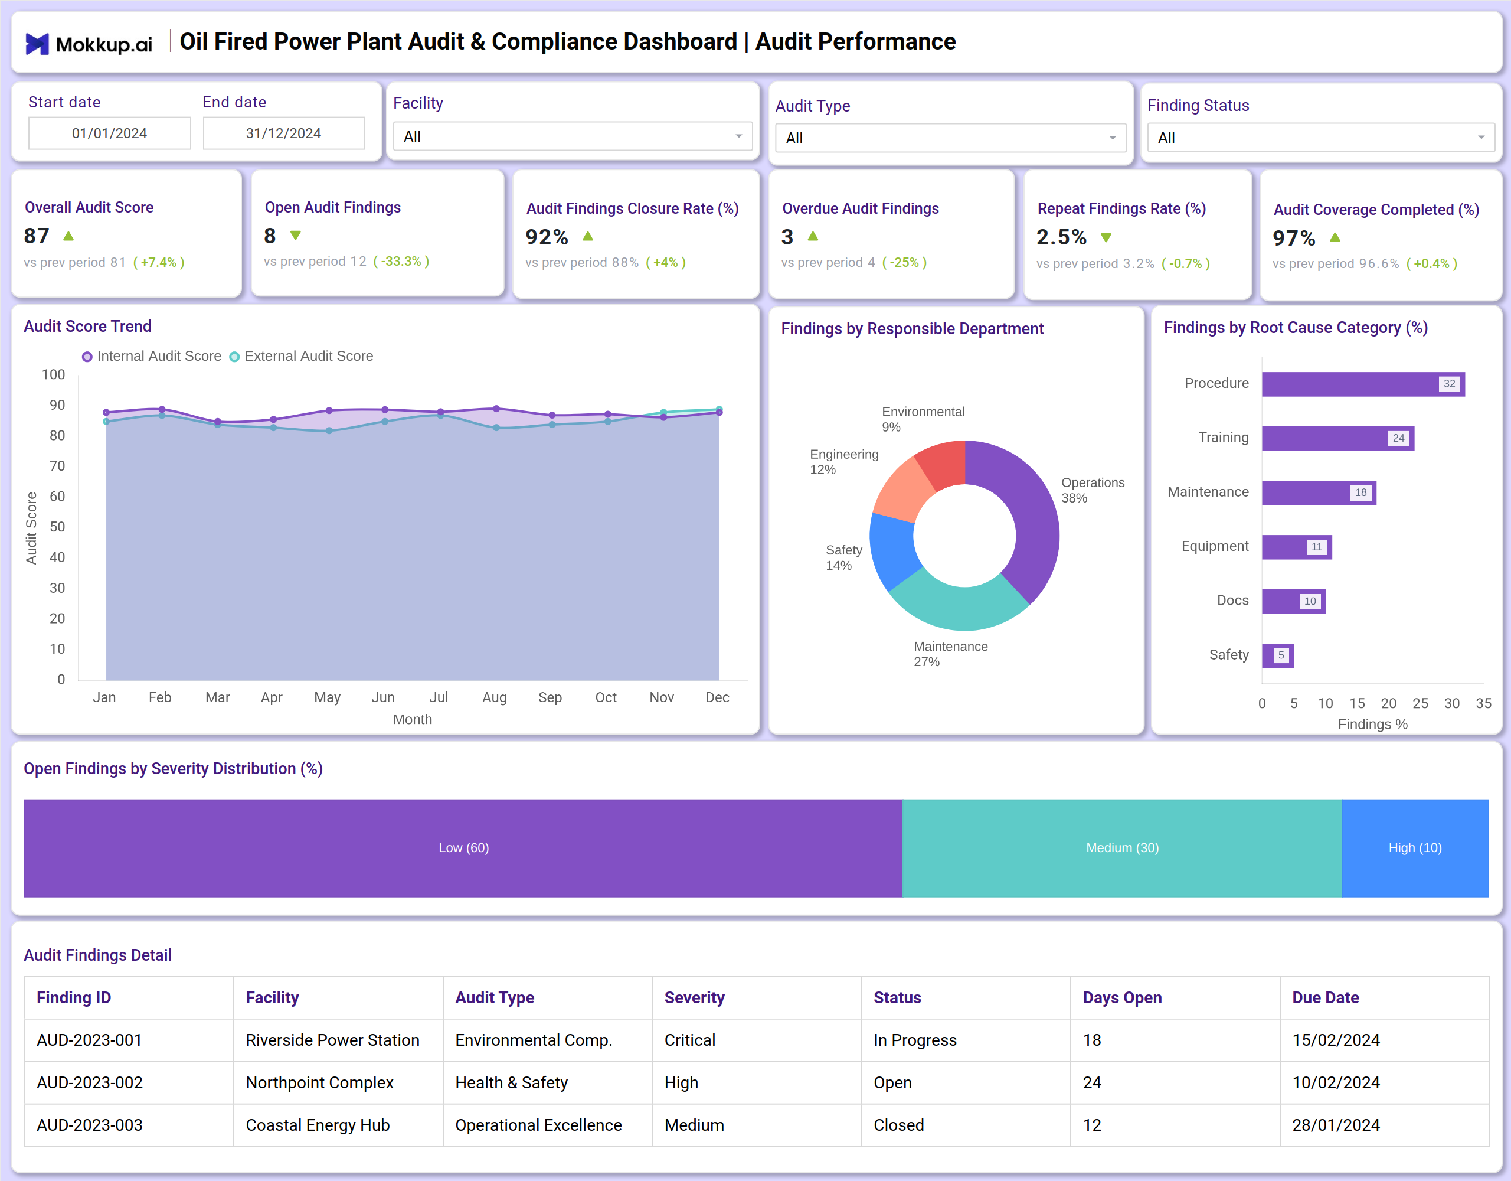Click the Open Findings by Severity Distribution title
Screen dimensions: 1511x1181
(173, 768)
